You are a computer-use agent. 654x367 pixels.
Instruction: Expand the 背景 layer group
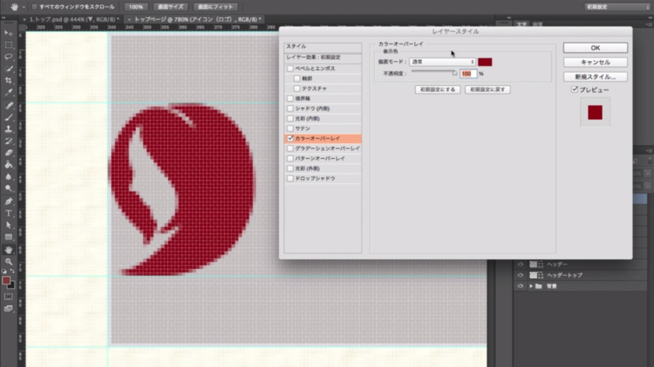click(531, 286)
